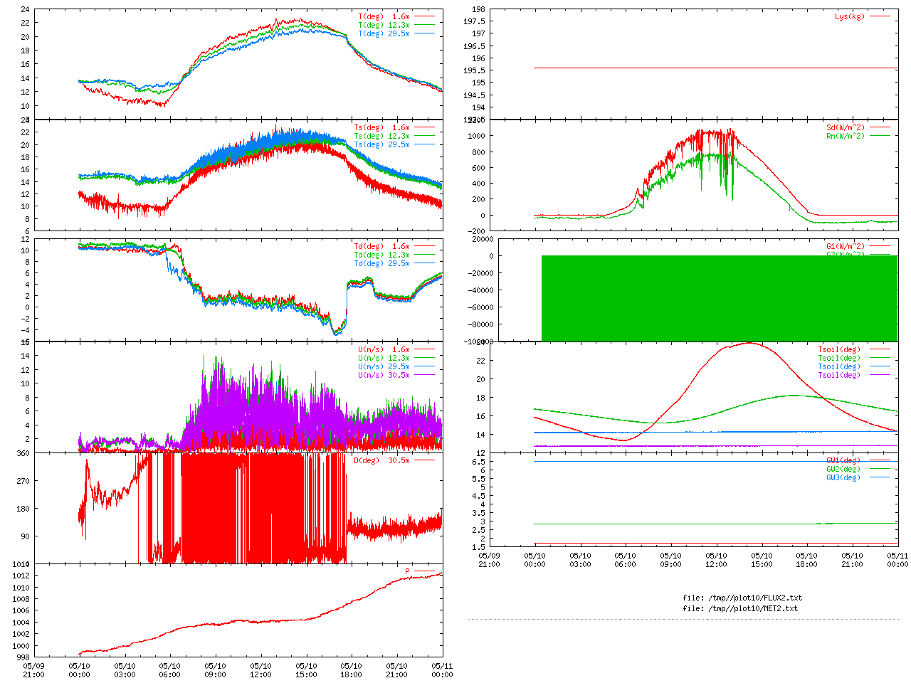Screen dimensions: 911x683
Task: Select the "GW2(deg)" legend label
Action: click(x=843, y=470)
